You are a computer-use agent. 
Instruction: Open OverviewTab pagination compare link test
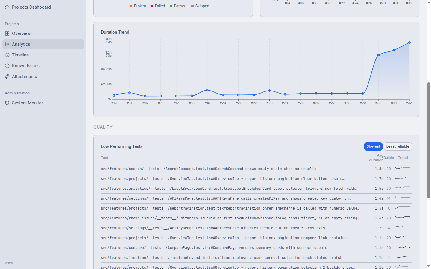(256, 238)
